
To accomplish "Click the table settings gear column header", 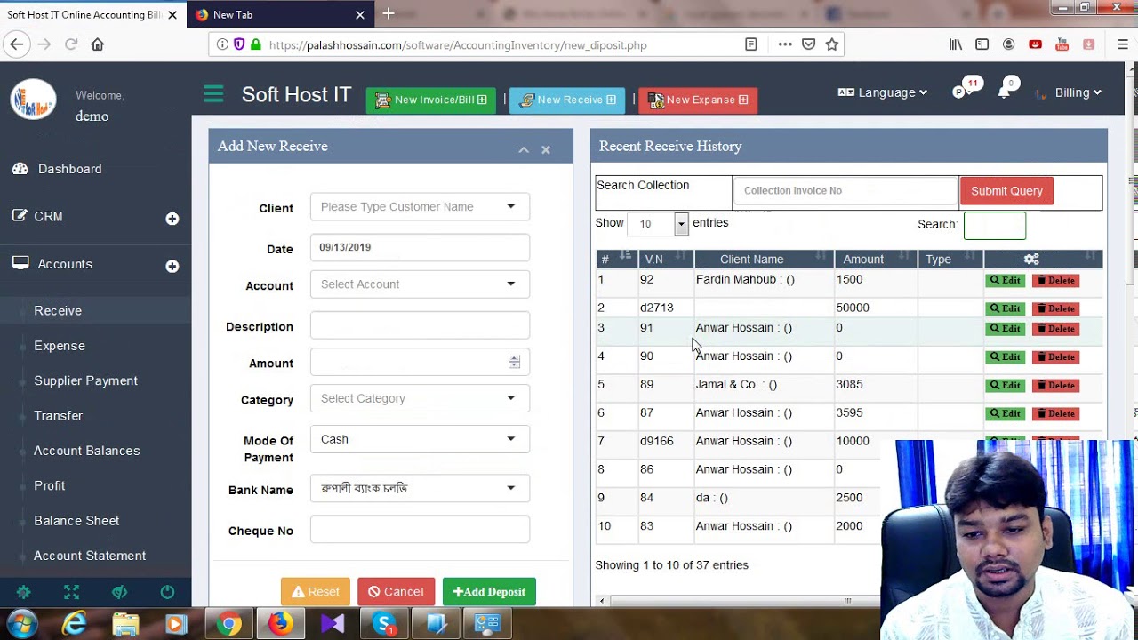I will pyautogui.click(x=1031, y=260).
